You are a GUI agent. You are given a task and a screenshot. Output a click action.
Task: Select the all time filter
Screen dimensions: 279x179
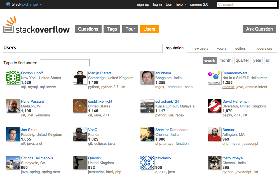[x=268, y=61]
